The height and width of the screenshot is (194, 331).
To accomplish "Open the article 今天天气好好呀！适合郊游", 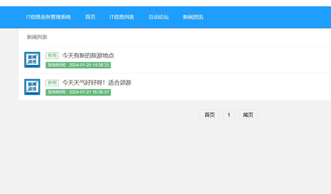I will [96, 83].
